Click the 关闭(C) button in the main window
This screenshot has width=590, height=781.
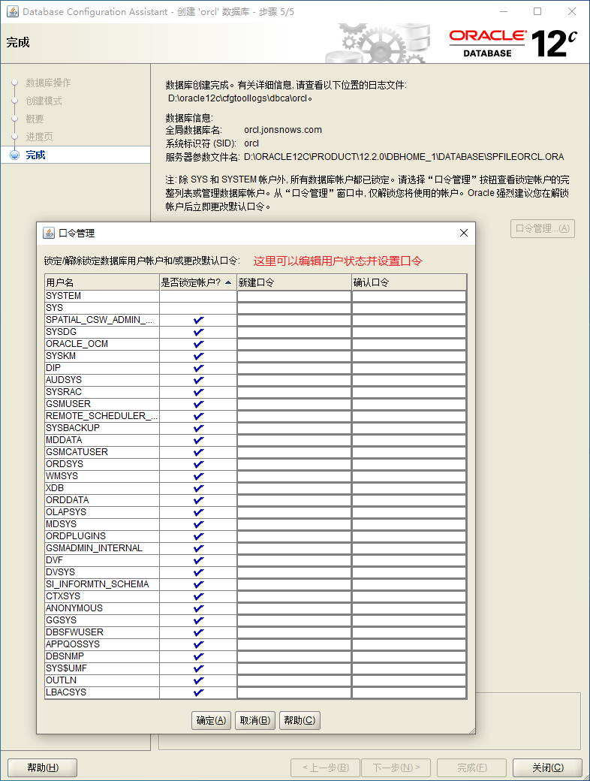coord(547,767)
